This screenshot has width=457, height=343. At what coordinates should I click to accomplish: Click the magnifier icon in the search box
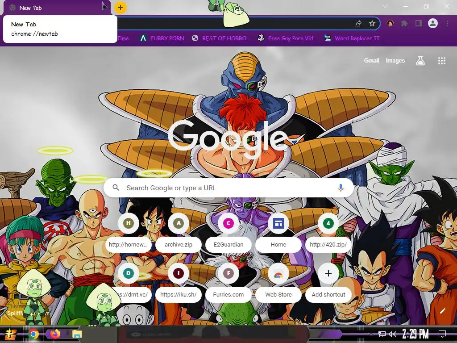coord(116,188)
